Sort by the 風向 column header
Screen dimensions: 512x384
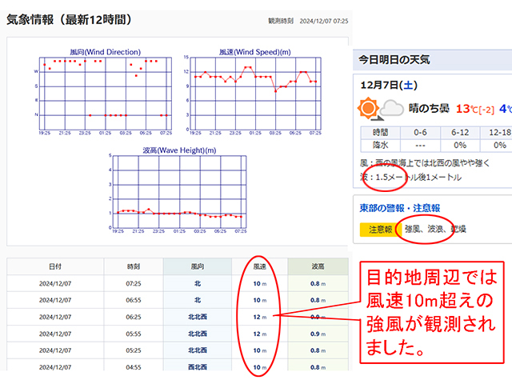197,267
